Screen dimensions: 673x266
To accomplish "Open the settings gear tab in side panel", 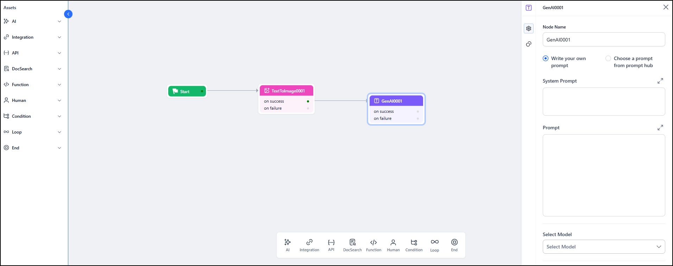I will [528, 28].
